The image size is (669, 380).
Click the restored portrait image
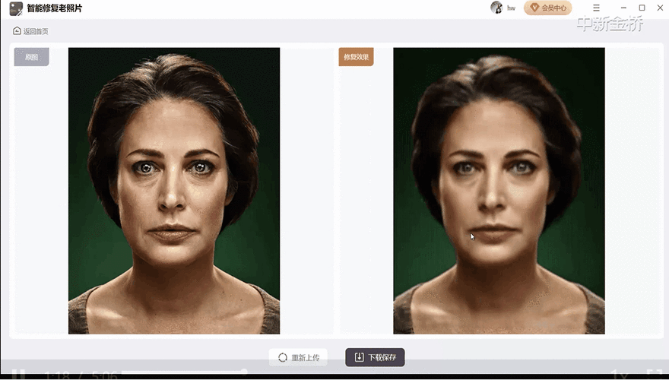(499, 191)
